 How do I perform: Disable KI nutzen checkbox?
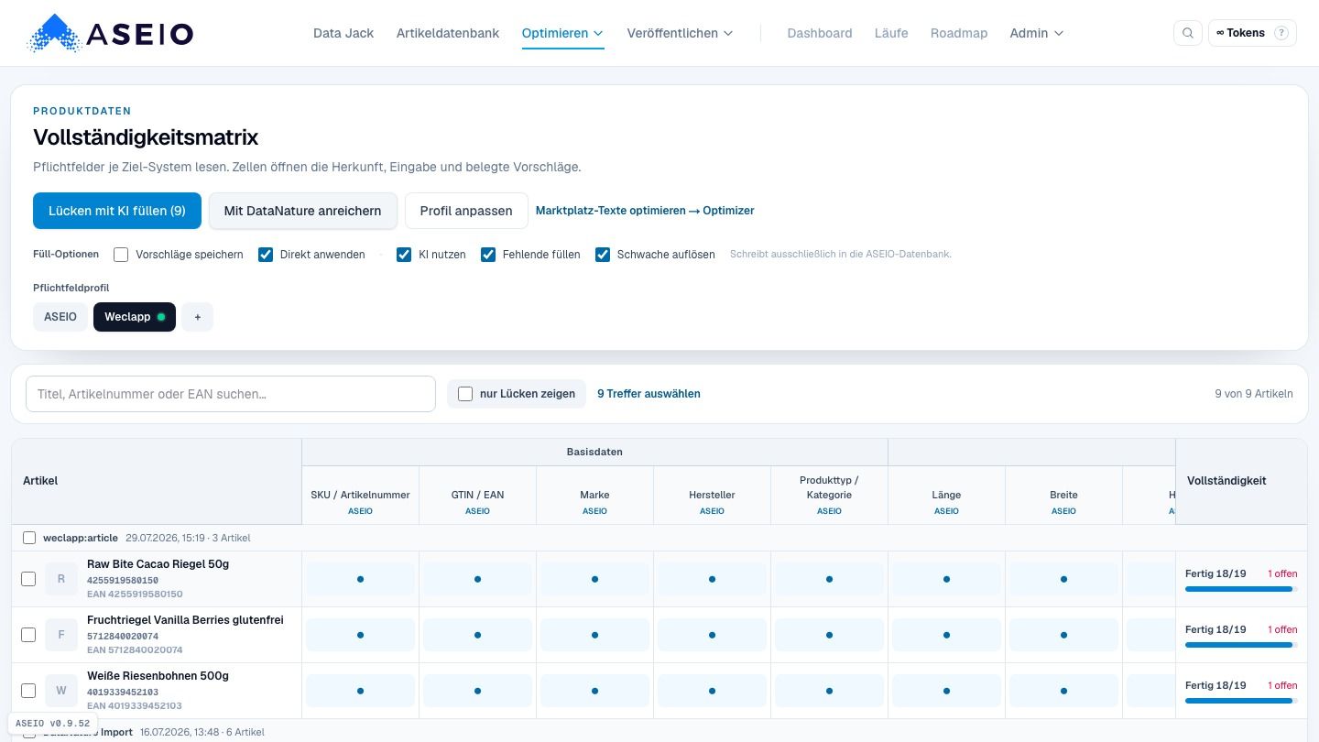tap(404, 255)
